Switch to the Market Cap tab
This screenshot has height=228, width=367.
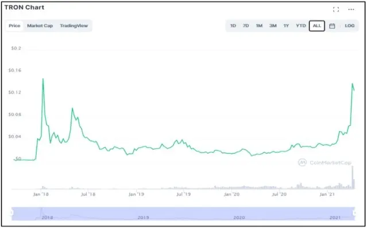point(40,26)
